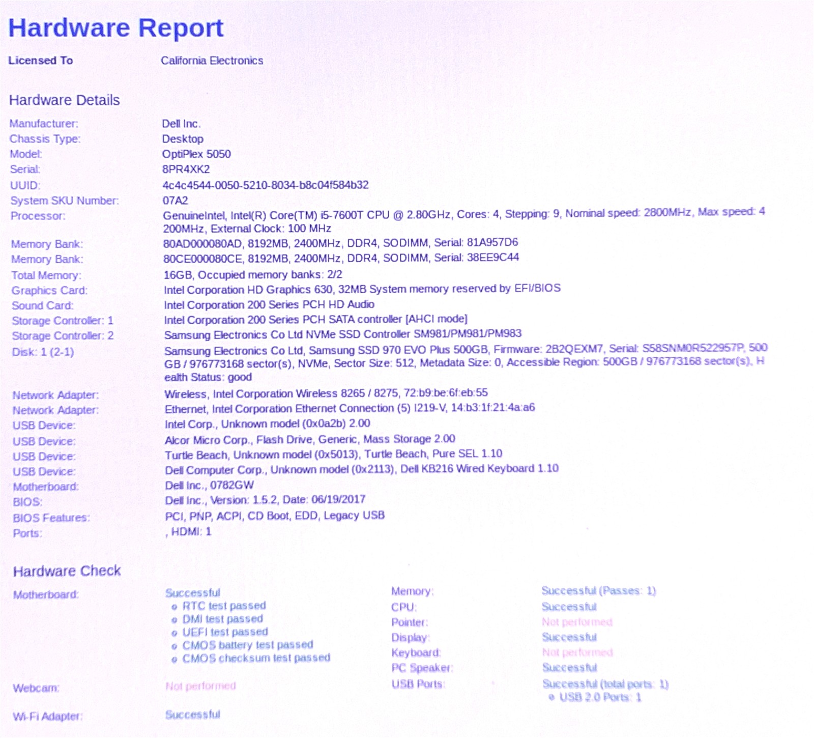Select the UUID value starting with 4c4c4544
Viewport: 814px width, 738px height.
pyautogui.click(x=266, y=185)
